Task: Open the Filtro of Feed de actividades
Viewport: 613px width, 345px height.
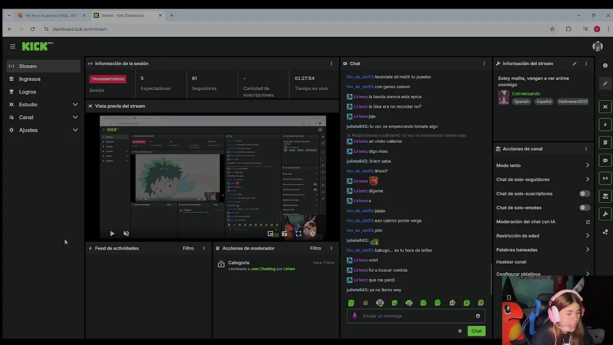Action: point(188,248)
